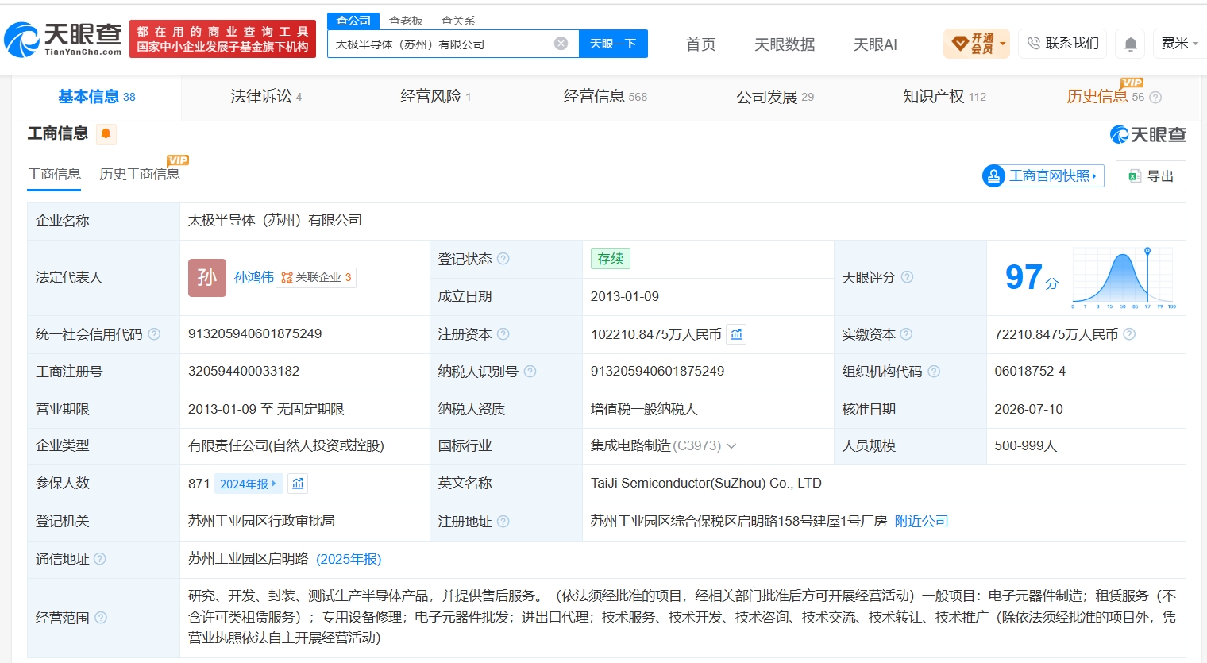Open the 费米 user account dropdown
This screenshot has width=1207, height=663.
coord(1179,43)
